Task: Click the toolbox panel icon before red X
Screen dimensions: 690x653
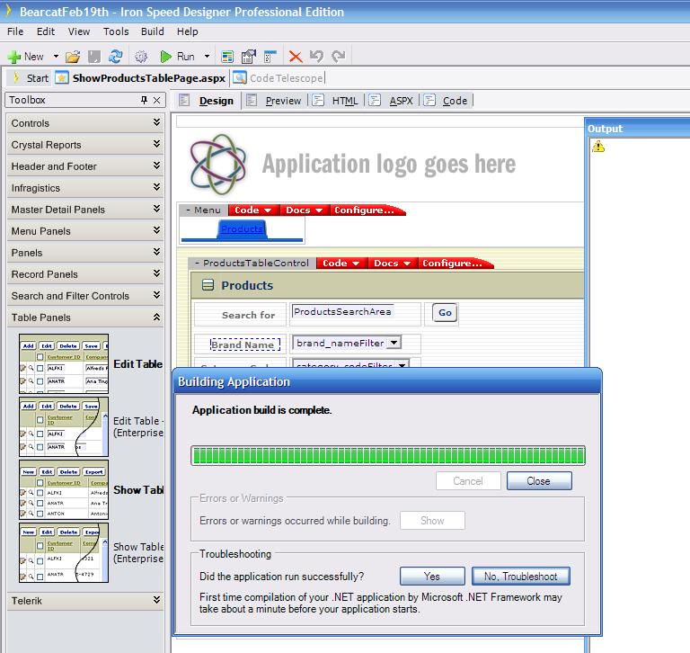Action: click(270, 57)
